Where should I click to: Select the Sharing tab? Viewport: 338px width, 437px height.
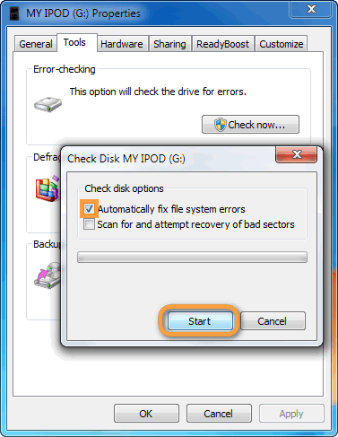click(169, 44)
